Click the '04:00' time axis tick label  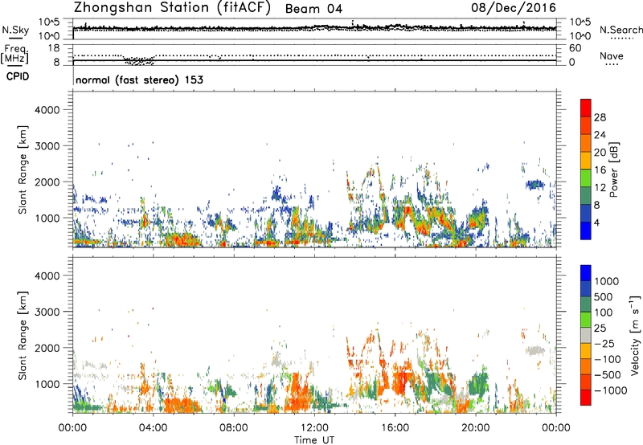coord(153,428)
